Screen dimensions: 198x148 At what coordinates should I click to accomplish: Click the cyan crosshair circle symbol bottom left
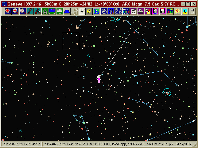point(21,131)
